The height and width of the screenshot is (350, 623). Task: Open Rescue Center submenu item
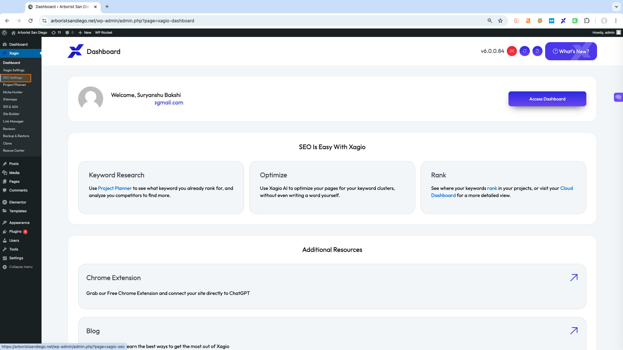(x=14, y=151)
